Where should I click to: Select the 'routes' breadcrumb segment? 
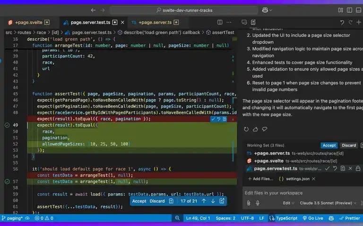click(x=24, y=32)
